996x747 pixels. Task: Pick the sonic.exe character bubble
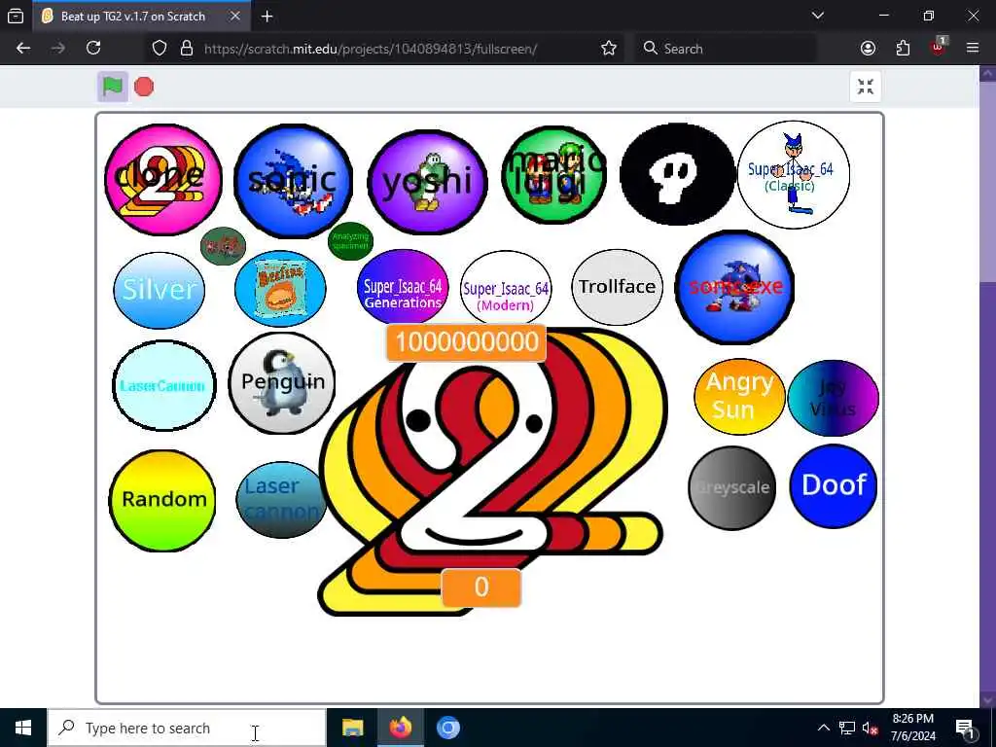click(735, 288)
